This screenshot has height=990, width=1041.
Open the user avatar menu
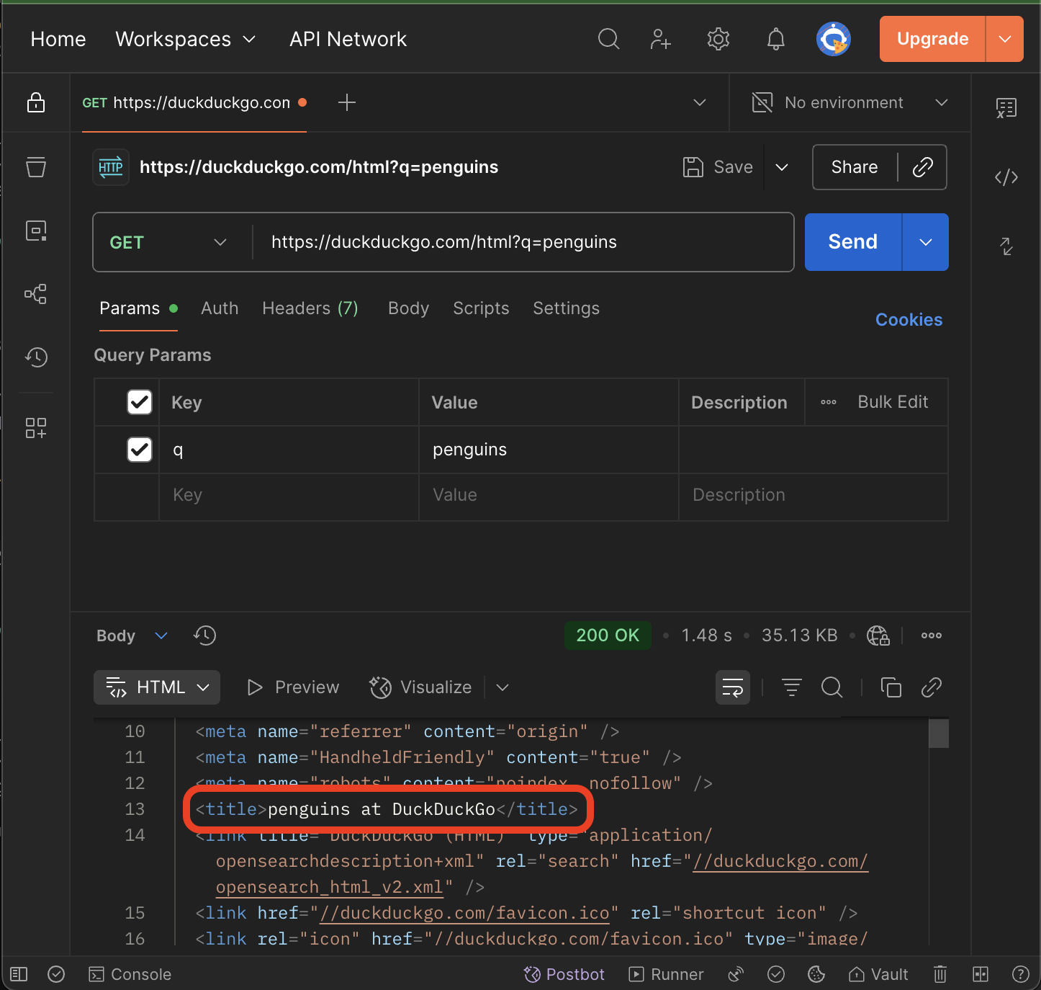coord(834,39)
